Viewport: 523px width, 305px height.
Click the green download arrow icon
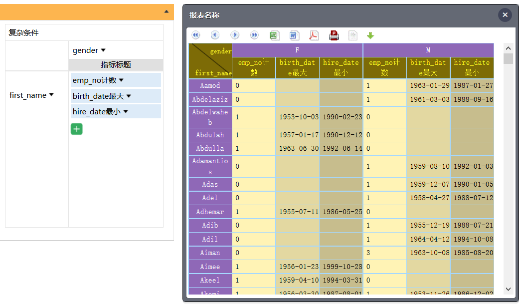[370, 35]
